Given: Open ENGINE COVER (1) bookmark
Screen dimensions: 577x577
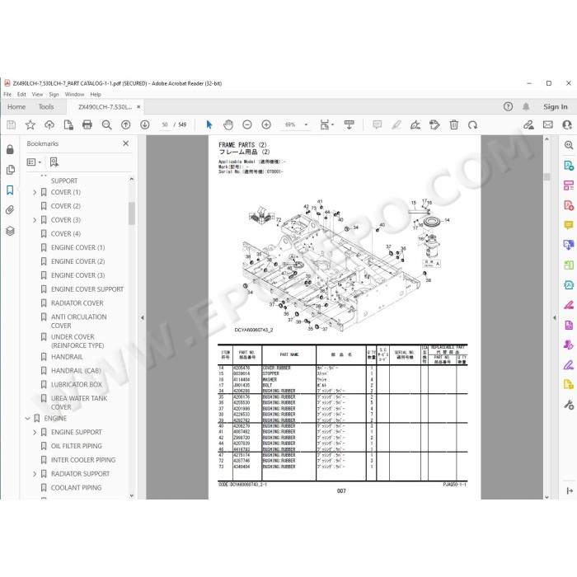Looking at the screenshot, I should click(x=78, y=247).
